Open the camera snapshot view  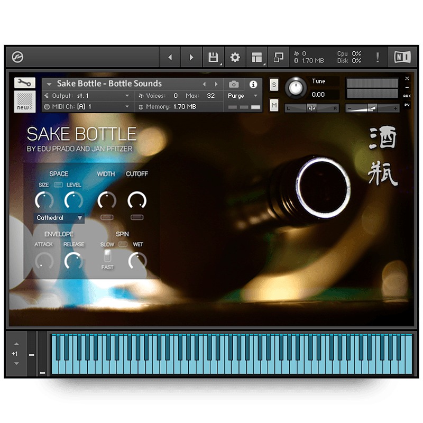234,85
